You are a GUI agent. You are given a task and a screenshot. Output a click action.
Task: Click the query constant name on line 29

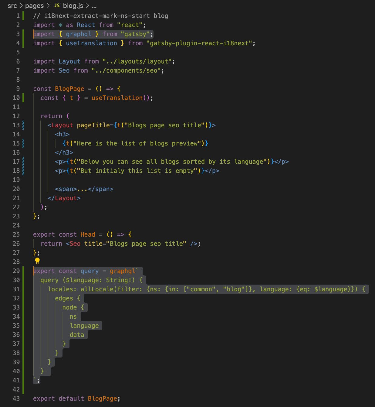click(90, 271)
